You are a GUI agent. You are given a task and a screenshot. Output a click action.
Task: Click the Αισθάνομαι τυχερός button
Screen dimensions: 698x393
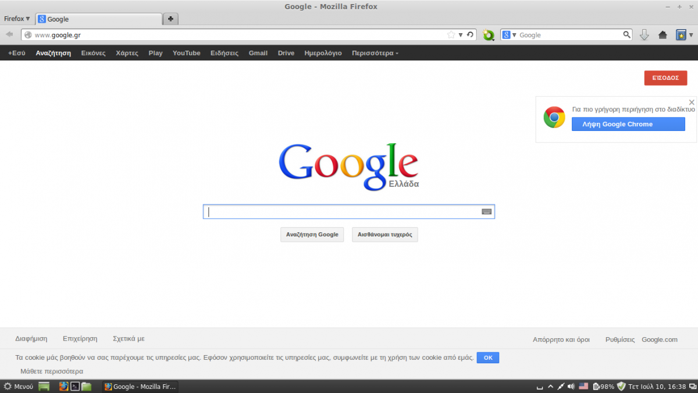pyautogui.click(x=385, y=235)
